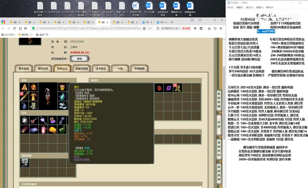Switch to the 小孩 tab
308x188 pixels.
click(120, 69)
